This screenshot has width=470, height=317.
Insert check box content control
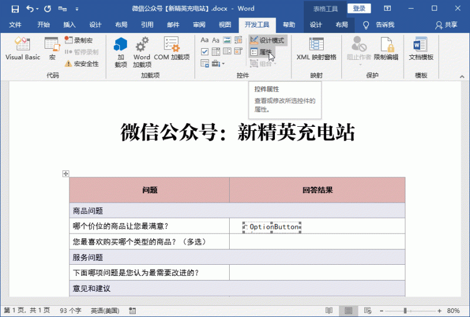(204, 52)
